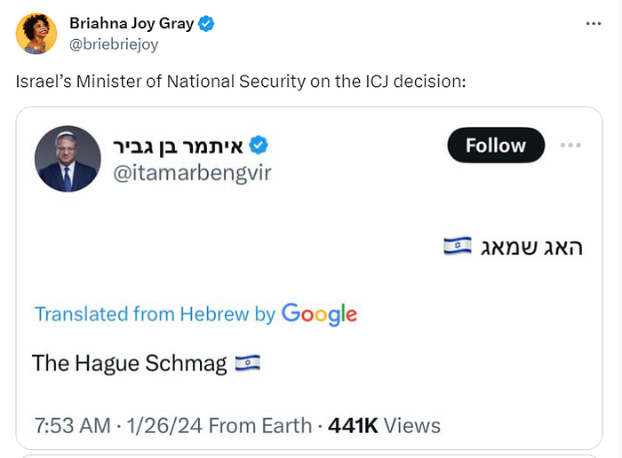Open the @itamarbengvir handle
622x458 pixels.
pyautogui.click(x=193, y=173)
